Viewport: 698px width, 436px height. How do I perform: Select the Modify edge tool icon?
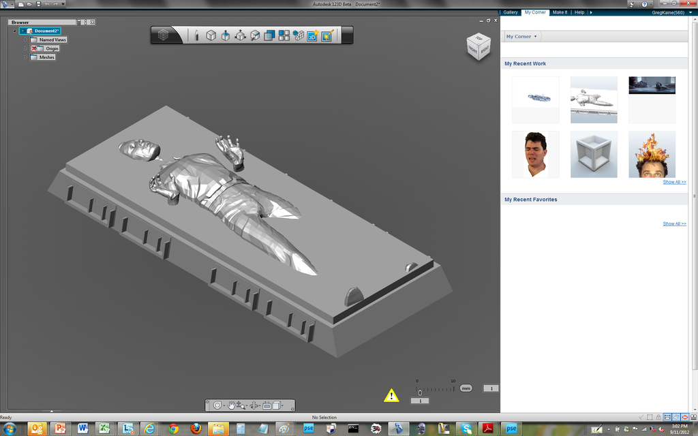[x=255, y=35]
